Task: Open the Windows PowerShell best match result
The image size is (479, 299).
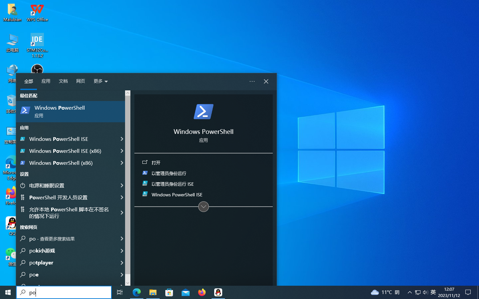Action: pyautogui.click(x=71, y=112)
